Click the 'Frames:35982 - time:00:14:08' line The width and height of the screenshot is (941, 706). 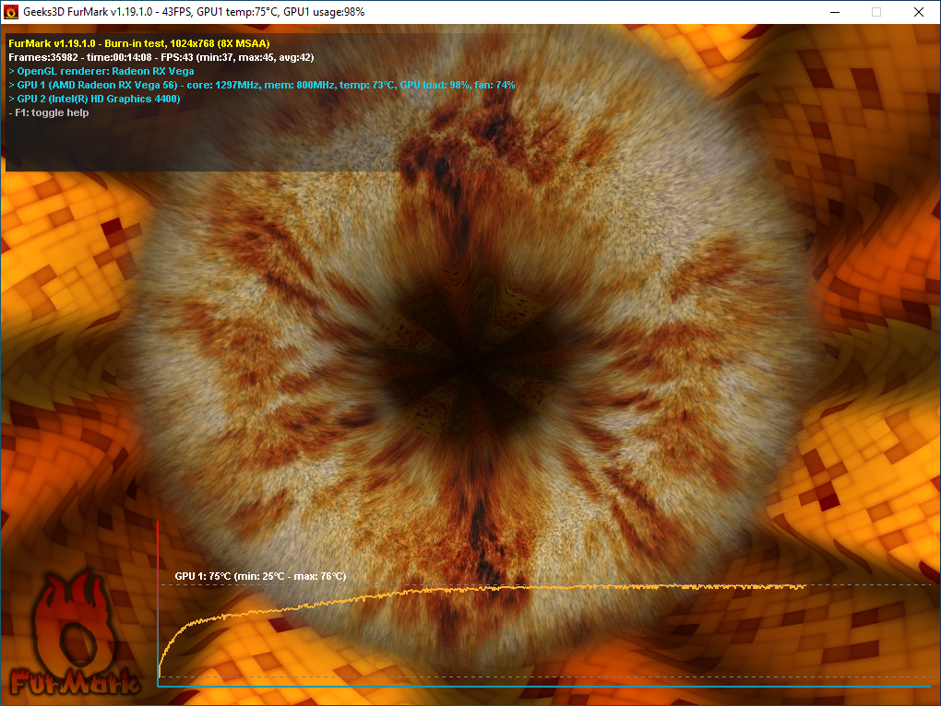click(x=161, y=57)
